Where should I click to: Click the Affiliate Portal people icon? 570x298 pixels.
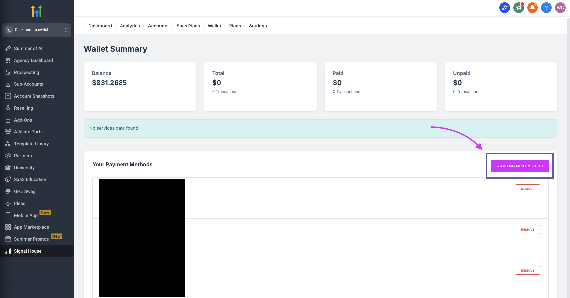click(8, 132)
